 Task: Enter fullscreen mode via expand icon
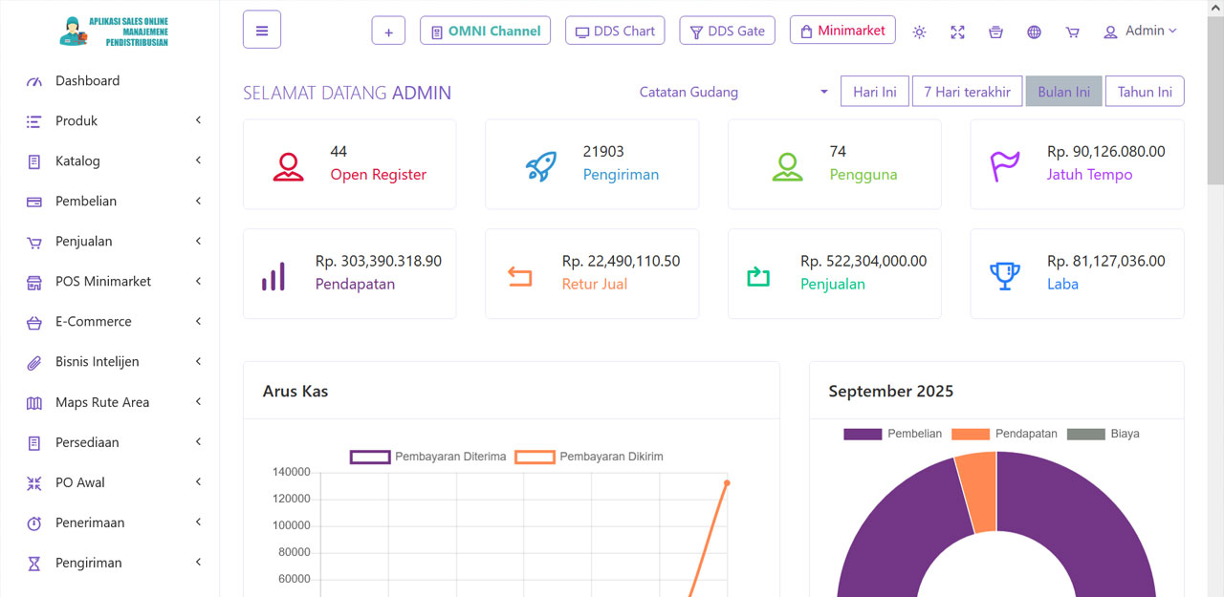click(957, 32)
